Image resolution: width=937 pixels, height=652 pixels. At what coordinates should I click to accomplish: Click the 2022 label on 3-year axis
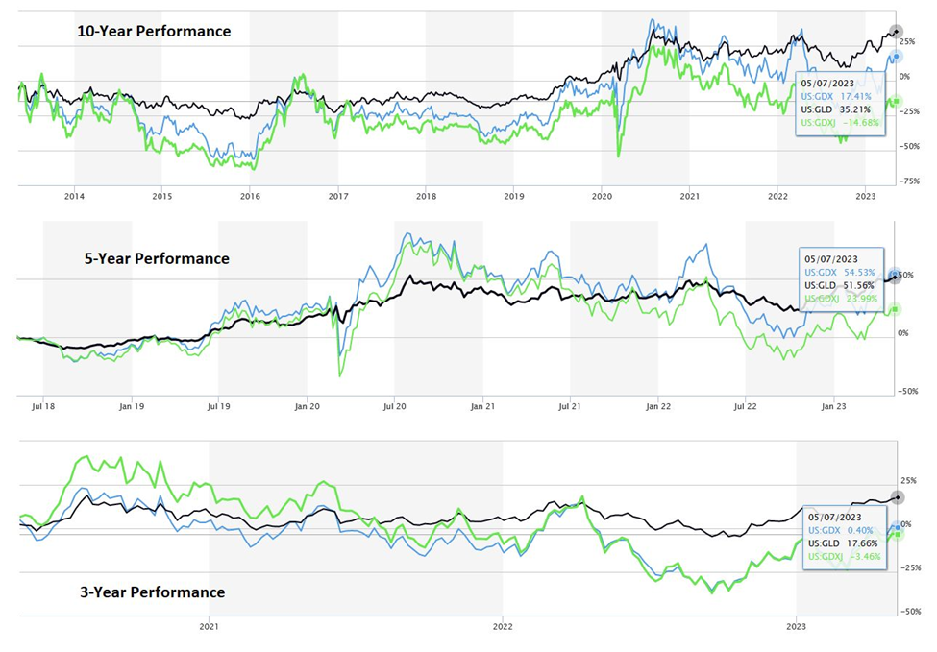pyautogui.click(x=503, y=626)
